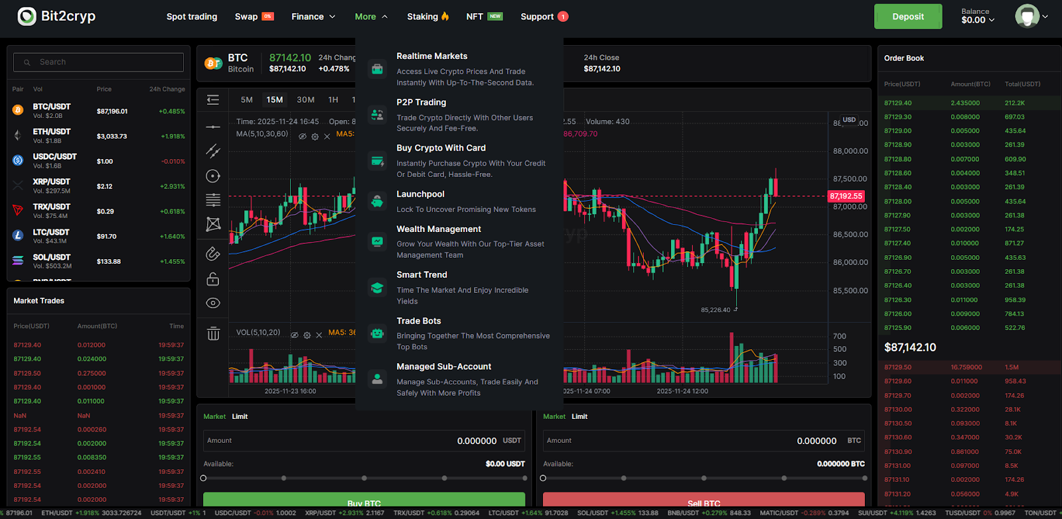The image size is (1062, 519).
Task: Open the Balance dropdown
Action: pos(978,17)
